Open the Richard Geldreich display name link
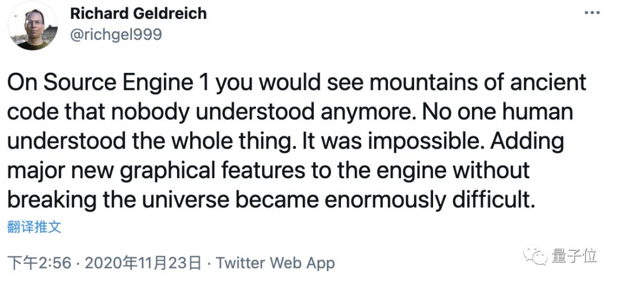The height and width of the screenshot is (283, 617). click(138, 14)
